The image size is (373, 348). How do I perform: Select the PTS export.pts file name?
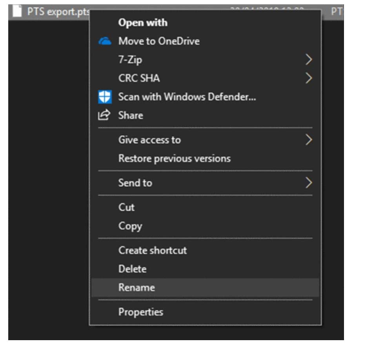tap(58, 12)
